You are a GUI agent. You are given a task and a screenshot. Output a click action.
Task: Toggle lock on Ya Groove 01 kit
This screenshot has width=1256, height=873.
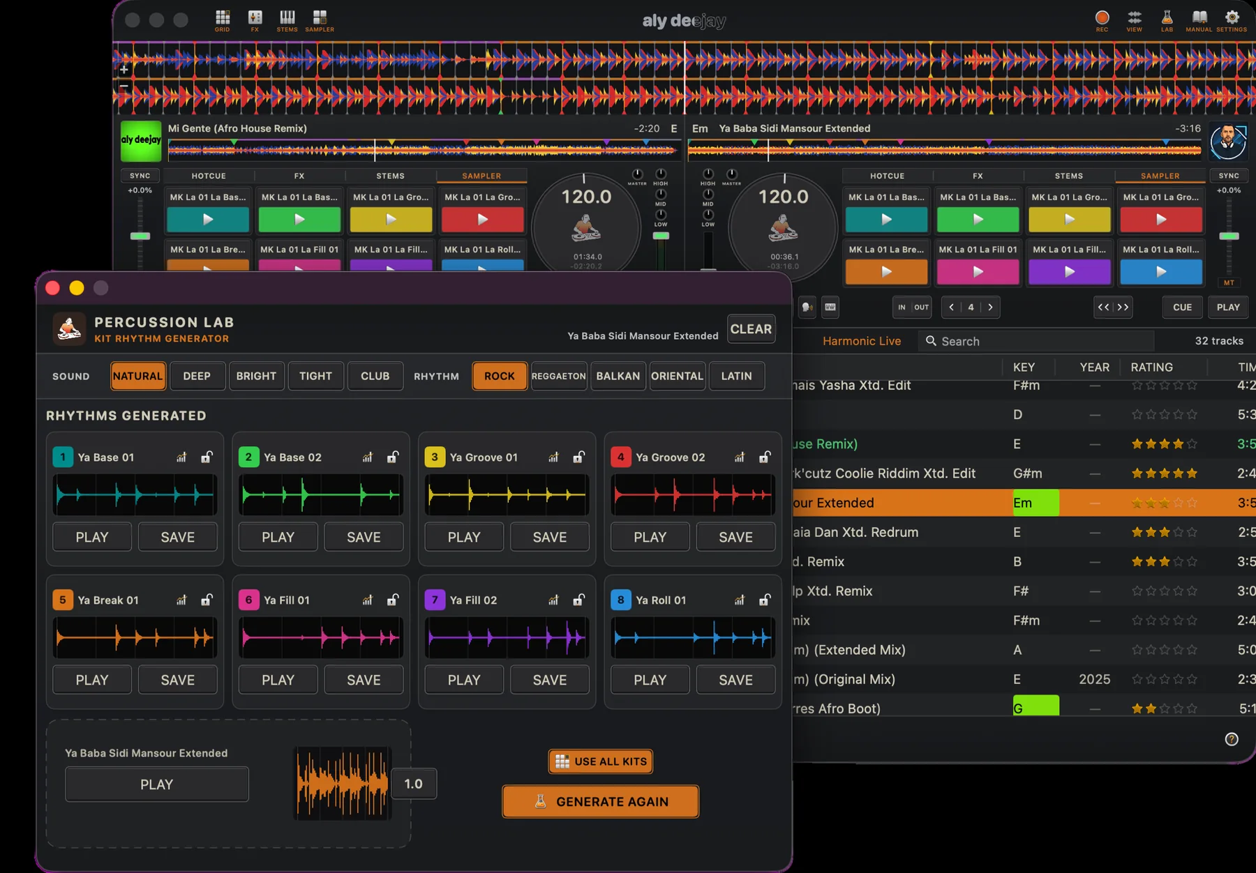click(579, 457)
